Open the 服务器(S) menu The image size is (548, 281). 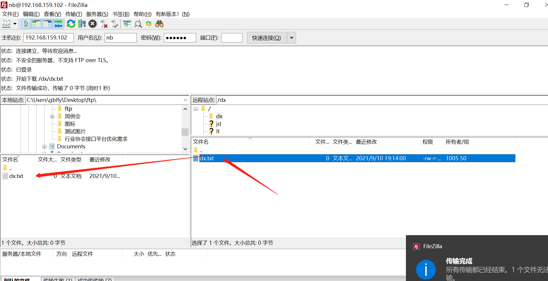coord(97,14)
